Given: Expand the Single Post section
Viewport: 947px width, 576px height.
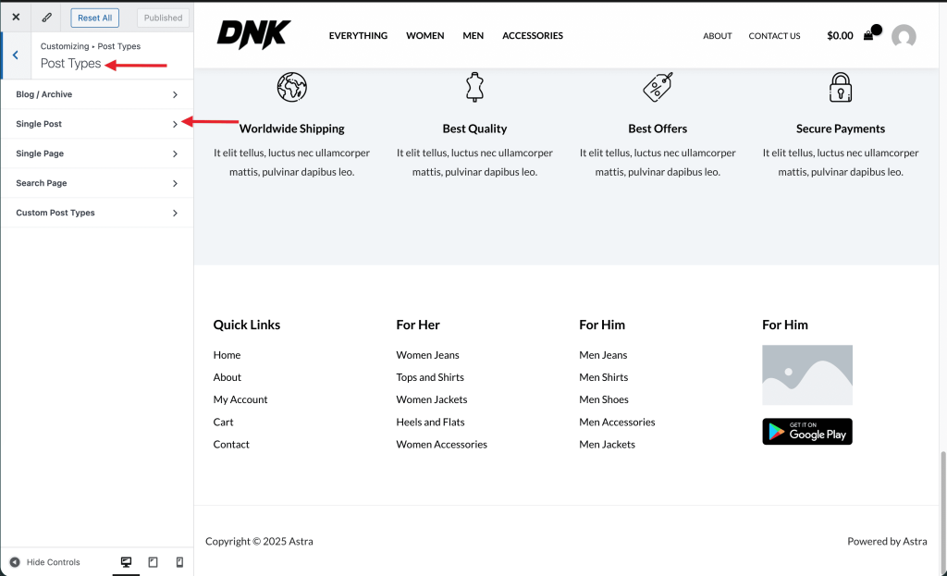Looking at the screenshot, I should [x=96, y=124].
